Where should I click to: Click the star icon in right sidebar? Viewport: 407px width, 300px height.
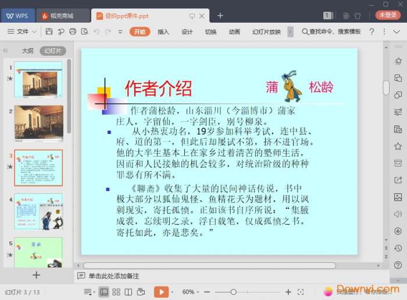[398, 146]
